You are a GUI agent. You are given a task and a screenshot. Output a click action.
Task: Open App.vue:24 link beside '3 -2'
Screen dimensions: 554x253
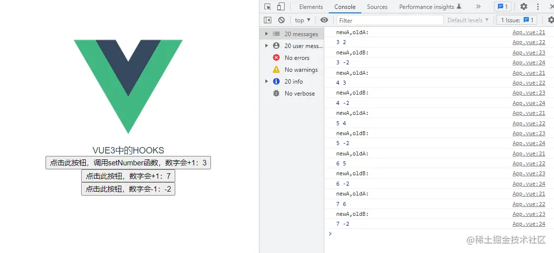529,62
